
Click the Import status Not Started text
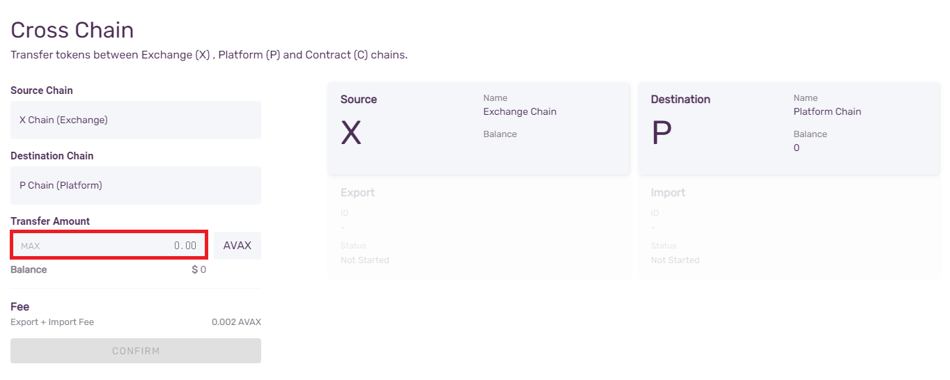pos(675,260)
